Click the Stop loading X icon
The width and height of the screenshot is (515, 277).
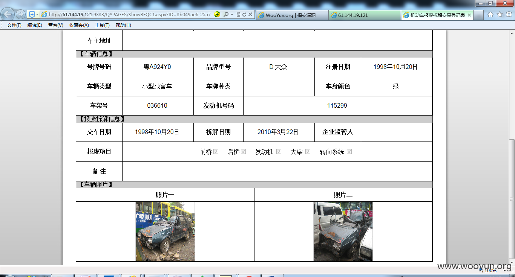[250, 15]
